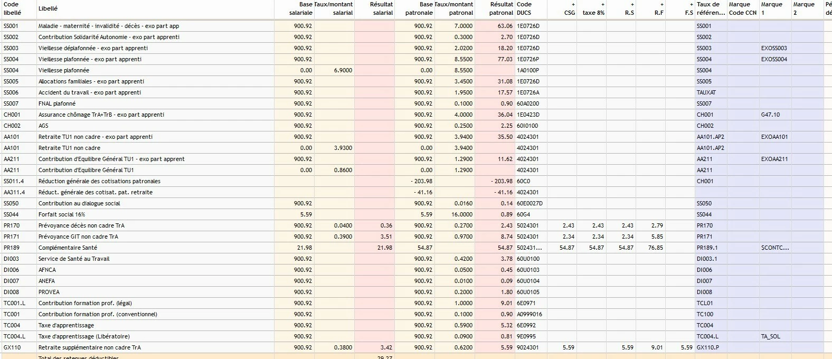832x359 pixels.
Task: Select the salarial rate cell 0.8600
Action: [x=334, y=170]
